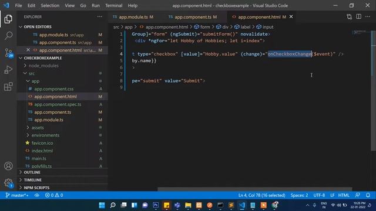Open the Help menu
This screenshot has width=376, height=211.
(133, 5)
